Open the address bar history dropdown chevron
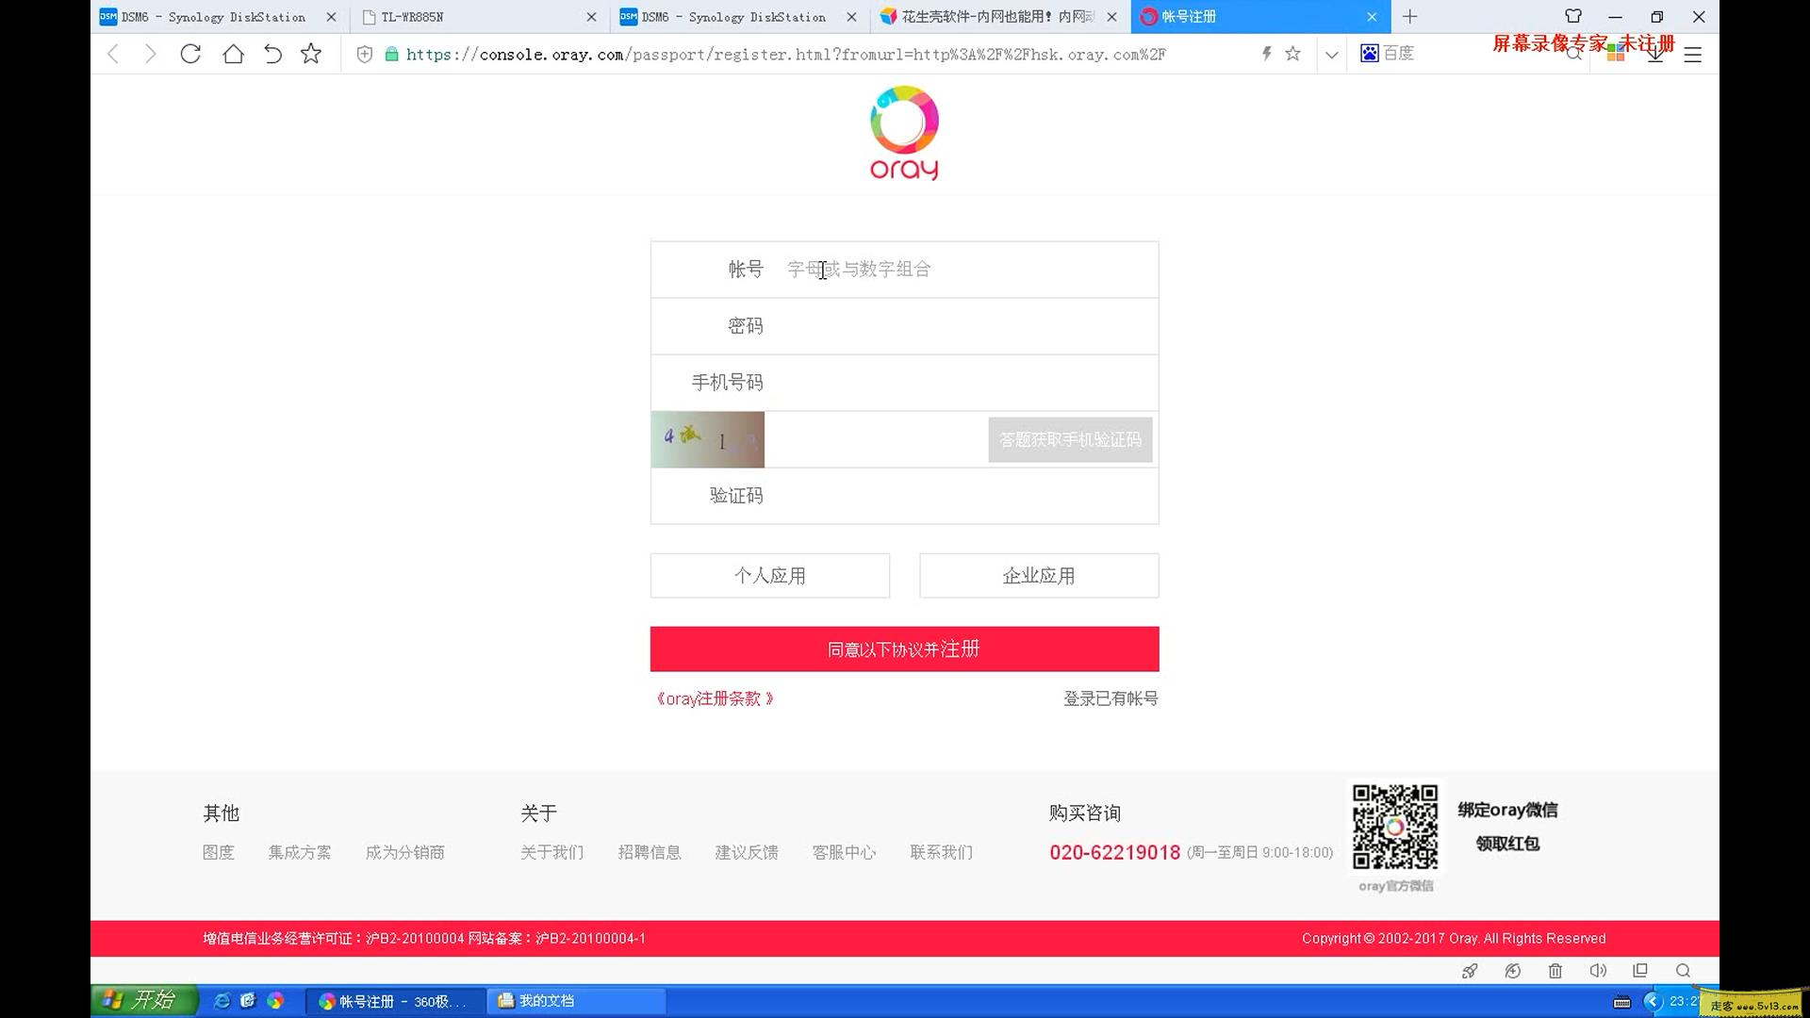 pos(1331,54)
